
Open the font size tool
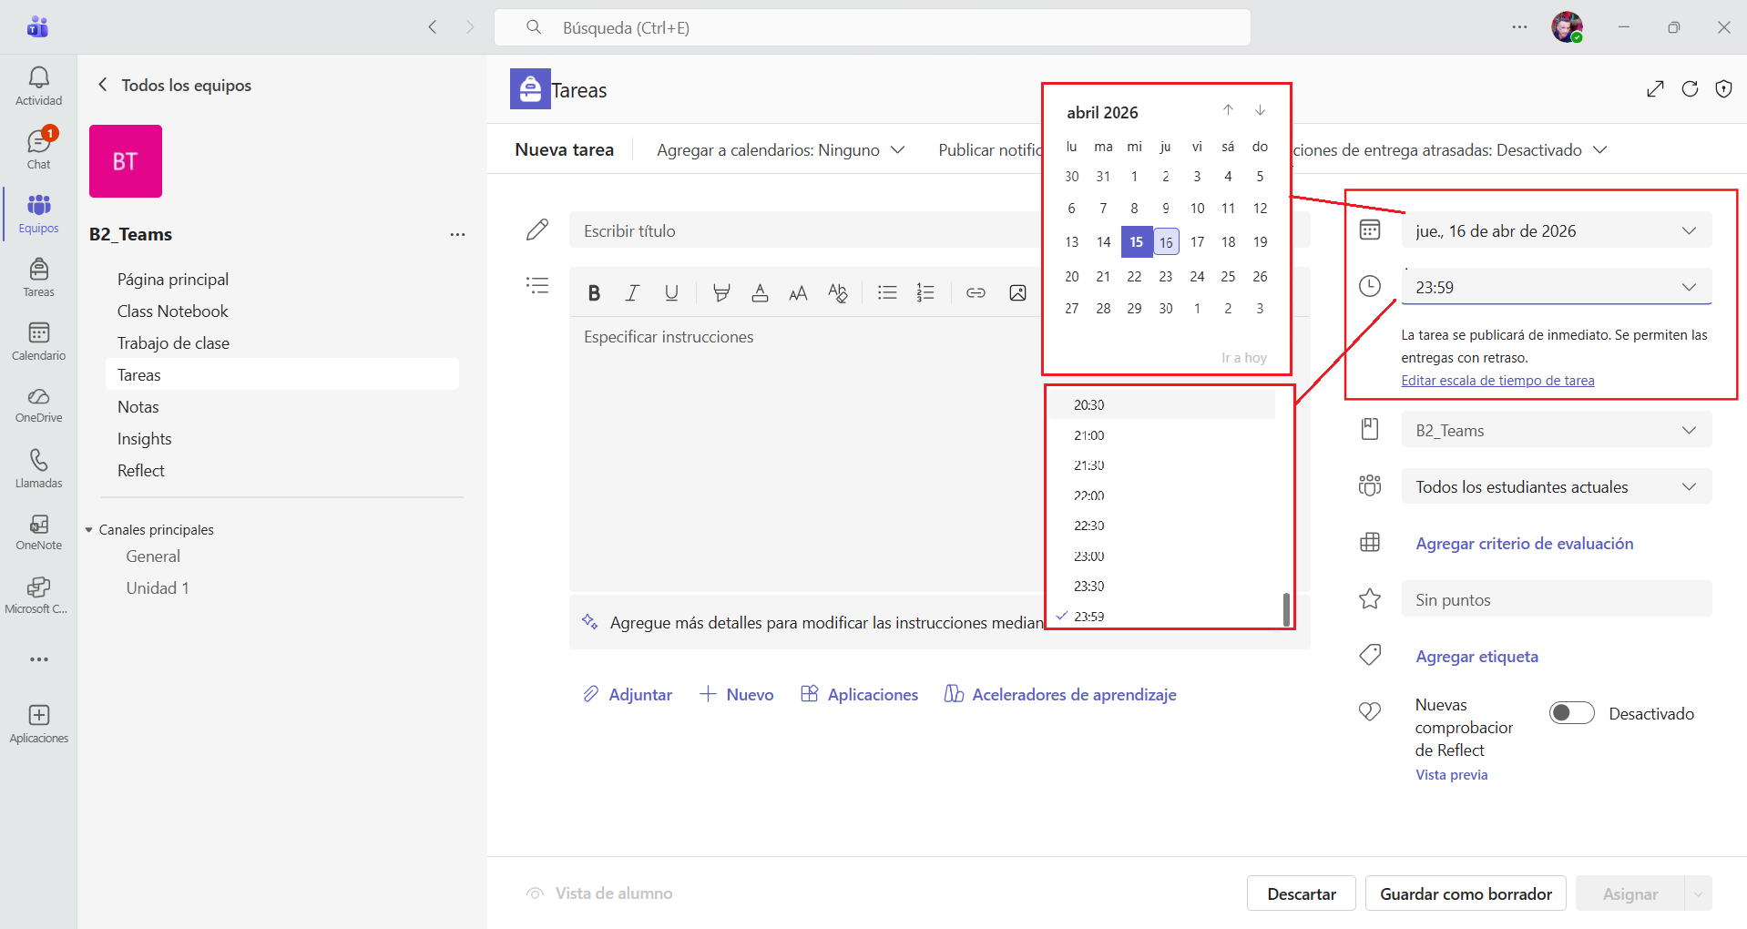(798, 292)
